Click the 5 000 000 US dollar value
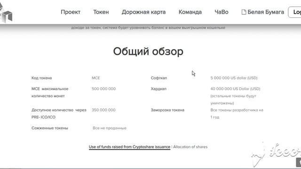301x169 pixels. (x=234, y=78)
